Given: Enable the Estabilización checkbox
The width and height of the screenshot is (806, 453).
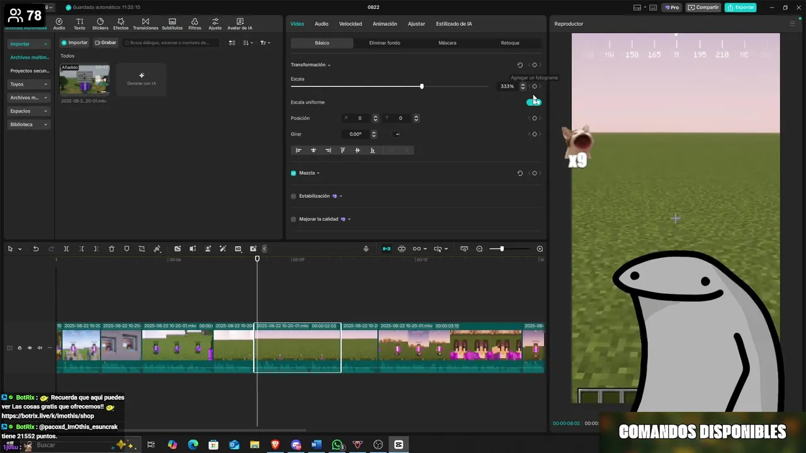Looking at the screenshot, I should click(293, 196).
